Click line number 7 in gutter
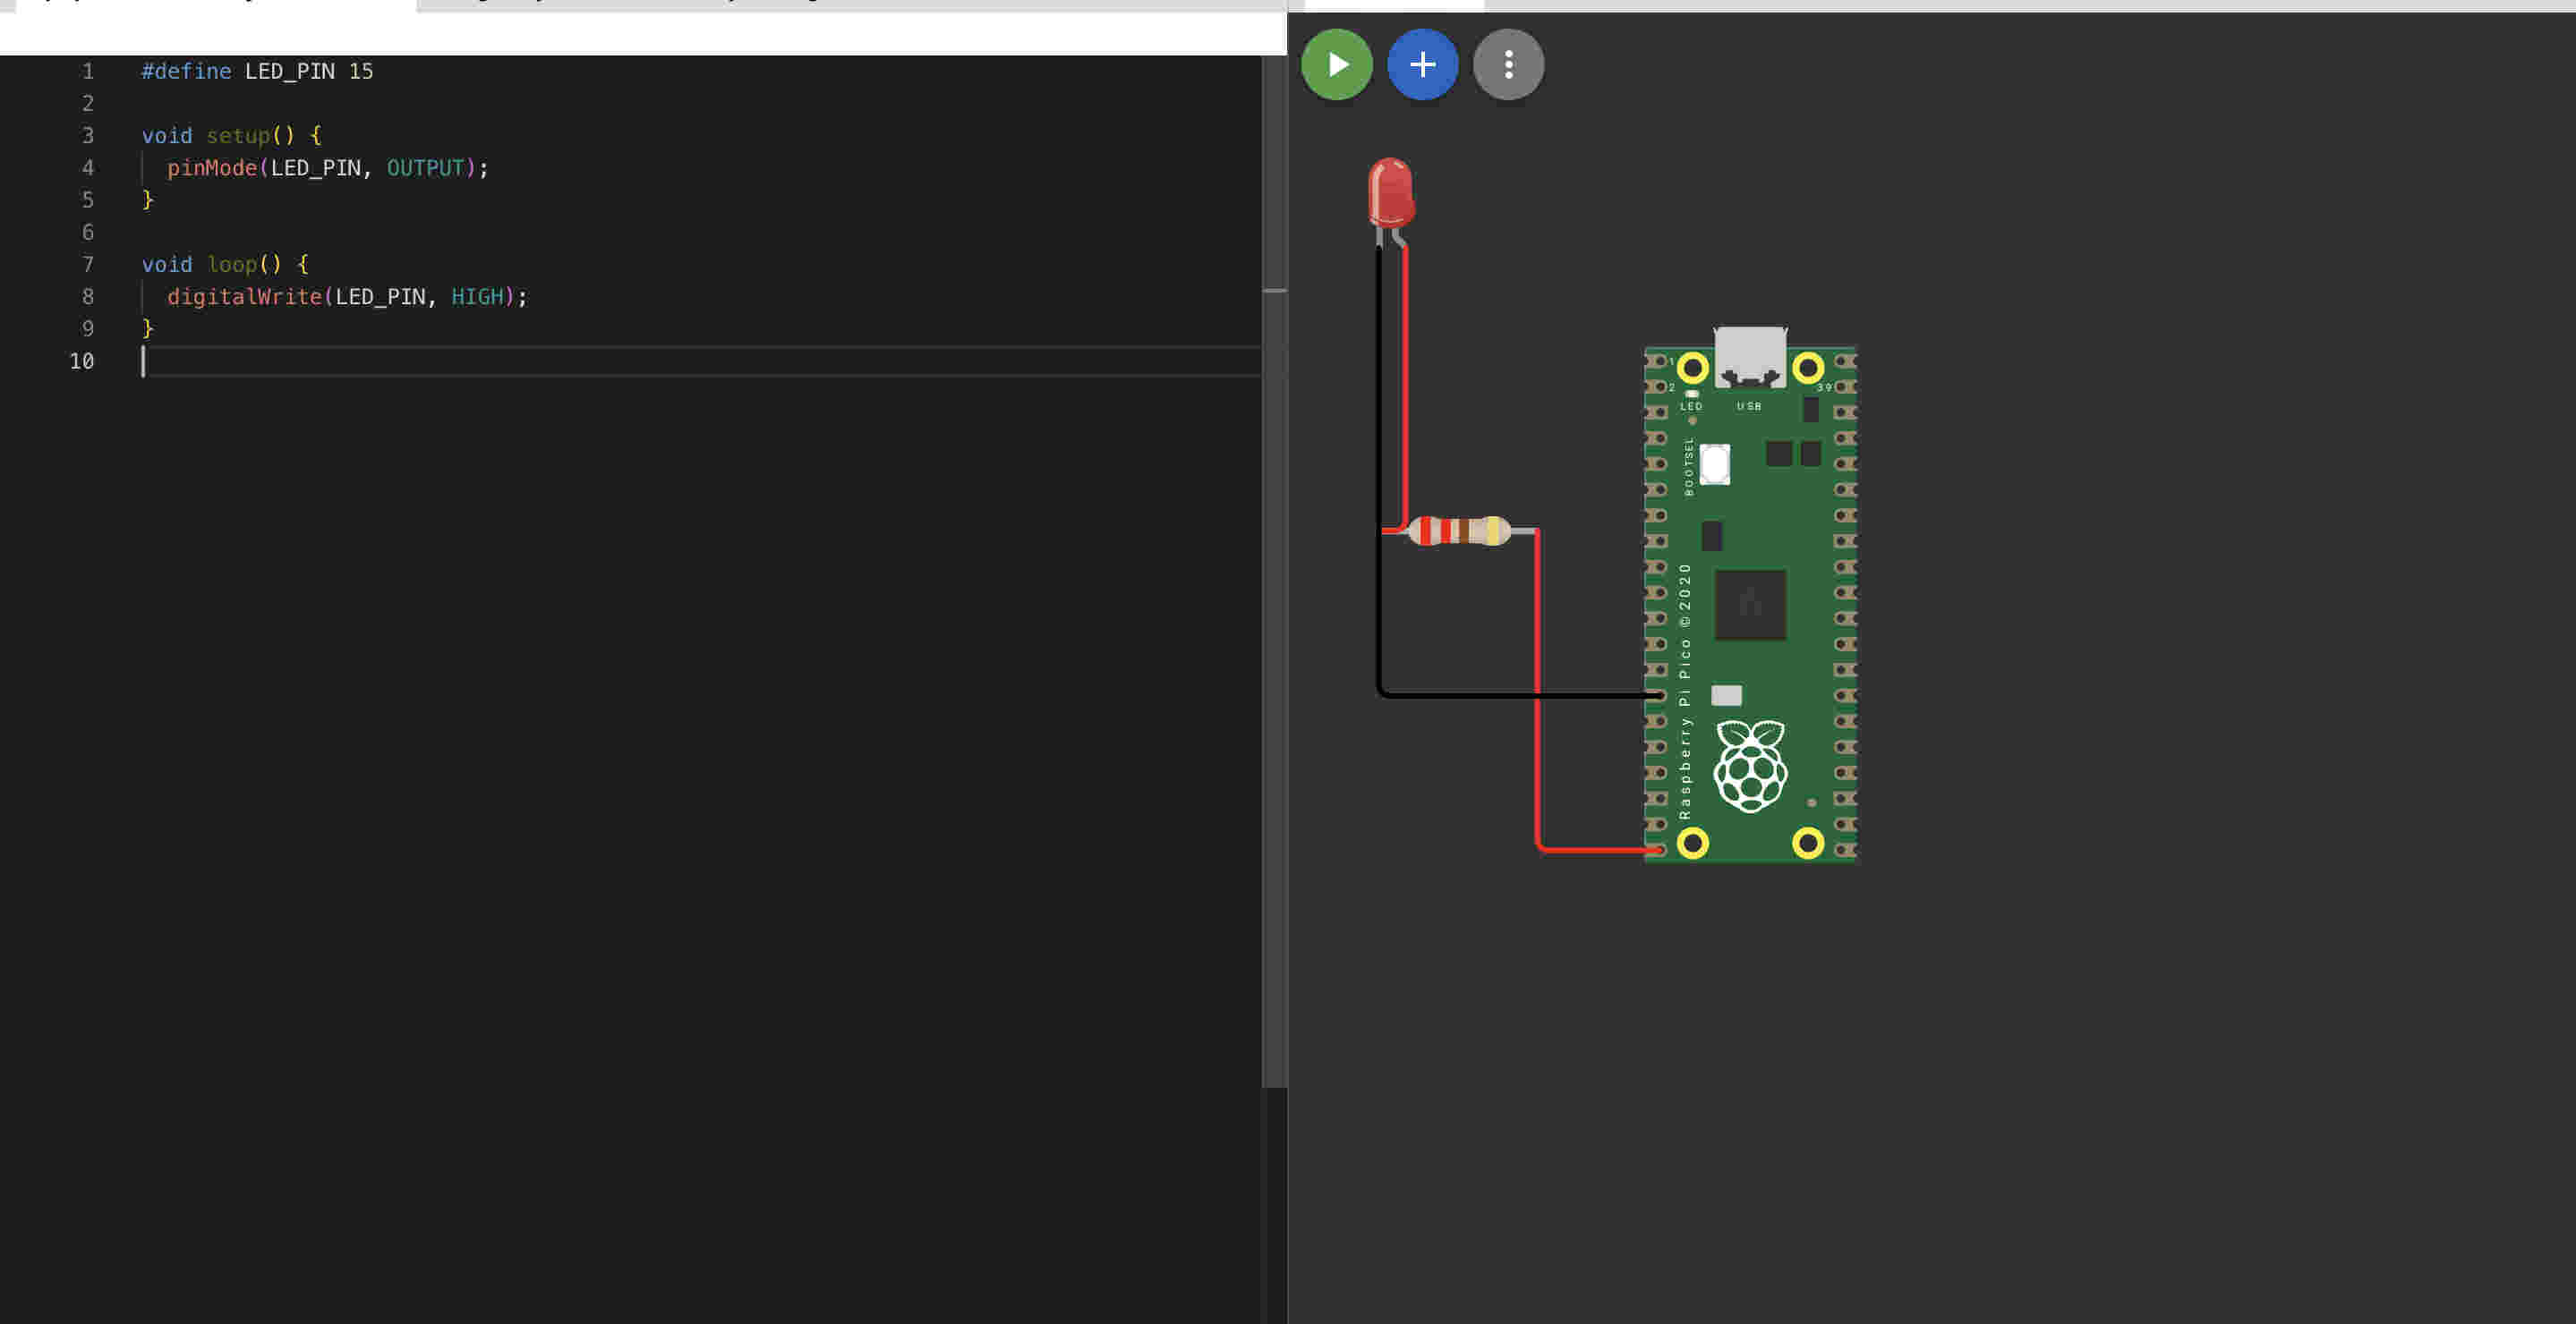 pos(87,265)
